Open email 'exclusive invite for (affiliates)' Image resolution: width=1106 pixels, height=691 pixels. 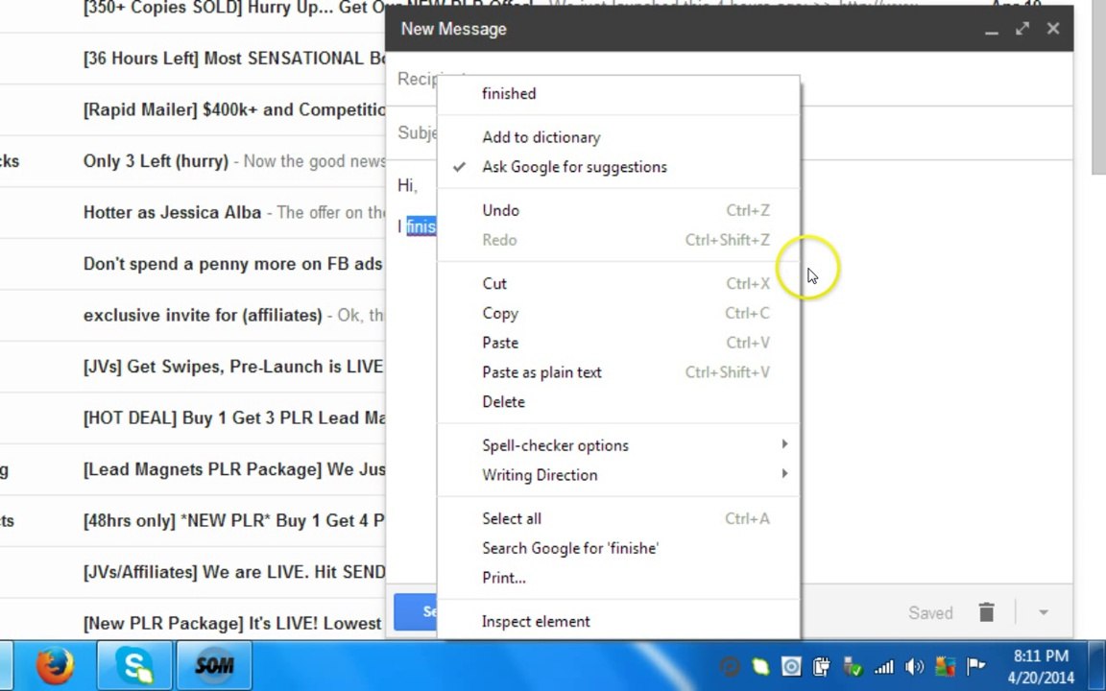192,315
